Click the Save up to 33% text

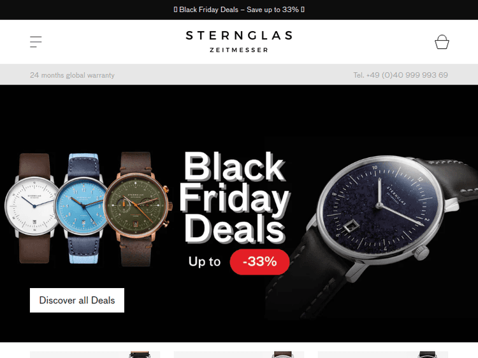[273, 10]
